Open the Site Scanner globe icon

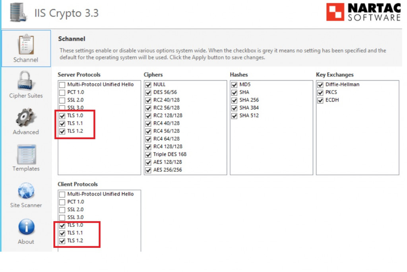[x=26, y=191]
